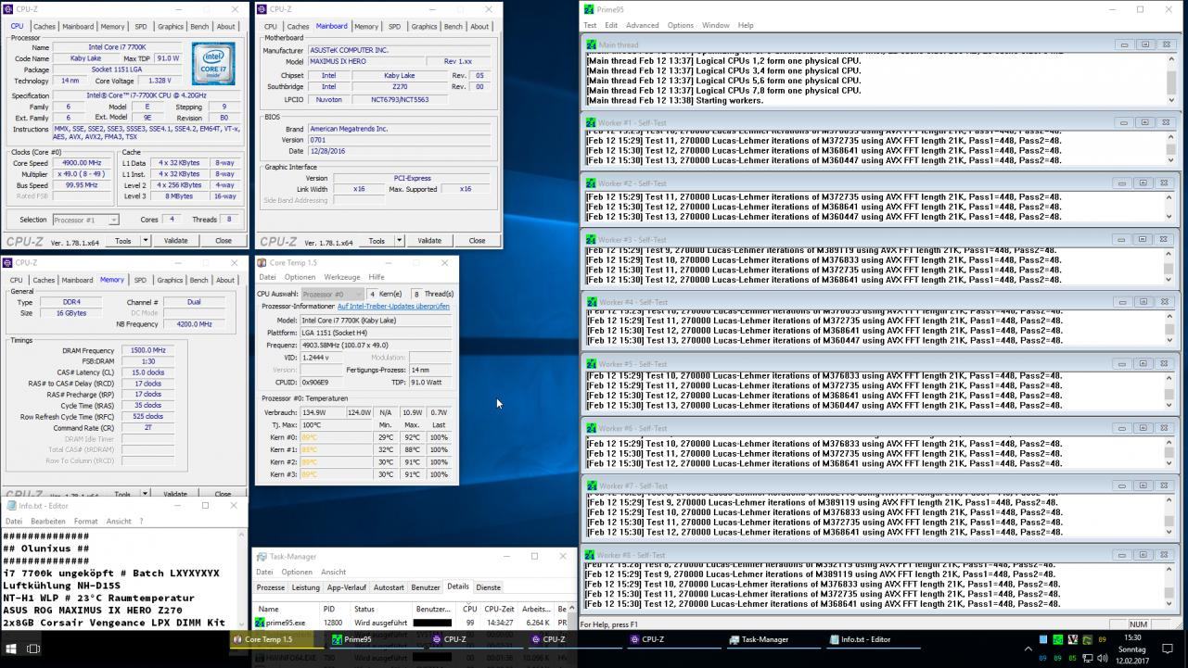This screenshot has width=1188, height=668.
Task: Open SPD tab in CPU-Z Mainboard window
Action: pos(394,26)
